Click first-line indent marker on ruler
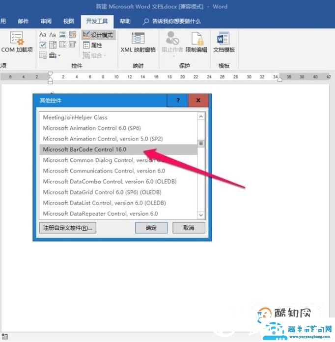This screenshot has width=335, height=342. pos(50,73)
